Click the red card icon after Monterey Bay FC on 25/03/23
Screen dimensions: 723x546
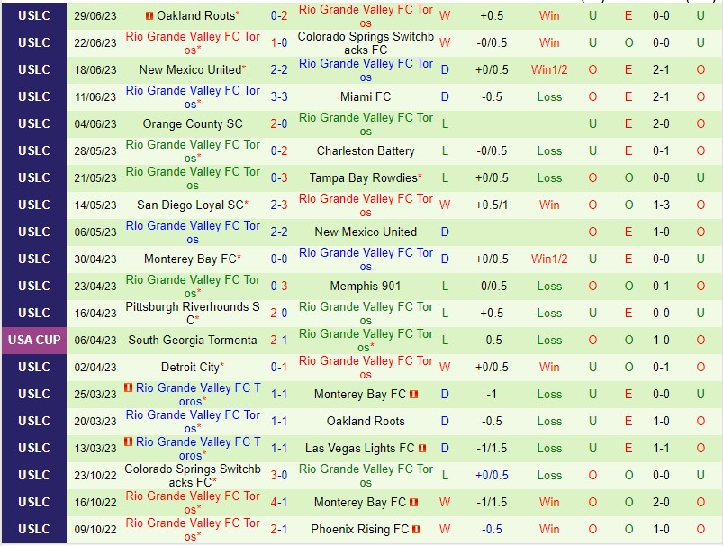(413, 394)
